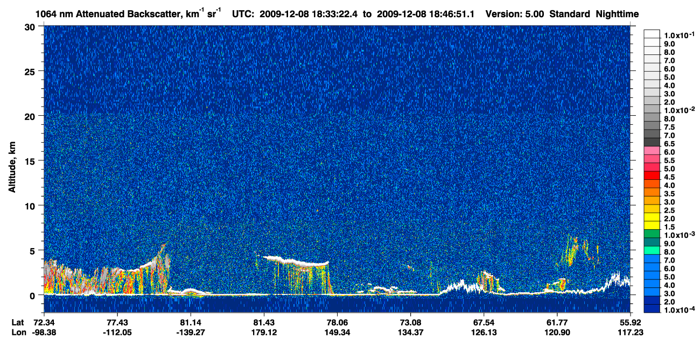Click the 'Nighttime' word in the title
Screen dimensions: 700x359
[x=618, y=13]
